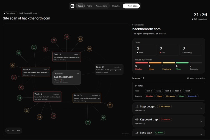Click the 2 Pass tasks card

[x=146, y=50]
